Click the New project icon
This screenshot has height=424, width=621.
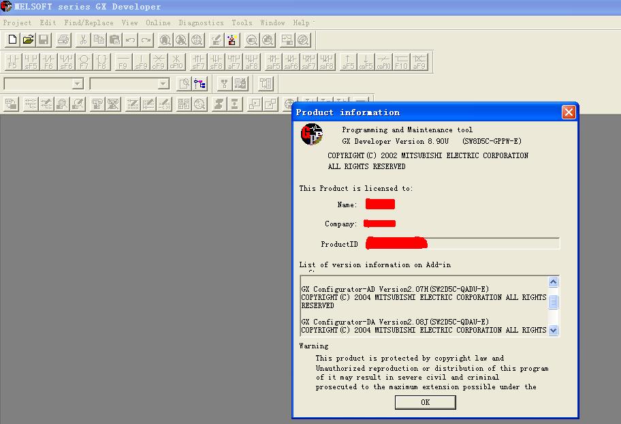tap(12, 40)
